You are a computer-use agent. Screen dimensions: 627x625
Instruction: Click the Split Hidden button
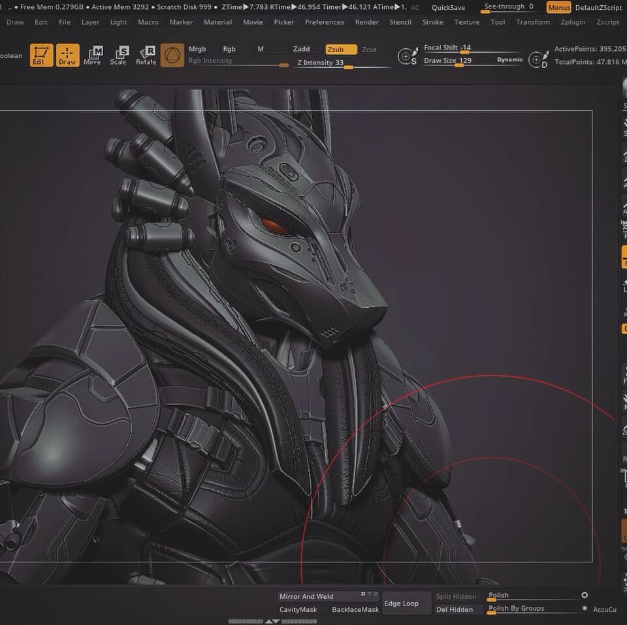pos(457,596)
